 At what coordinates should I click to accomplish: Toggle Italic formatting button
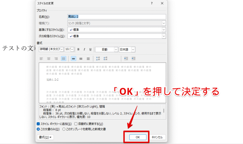click(84, 50)
